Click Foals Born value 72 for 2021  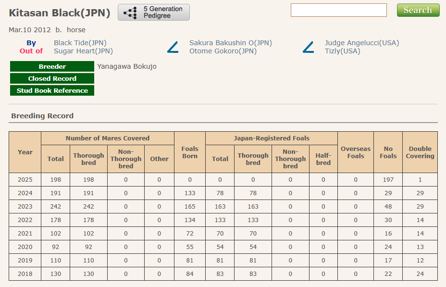click(190, 234)
